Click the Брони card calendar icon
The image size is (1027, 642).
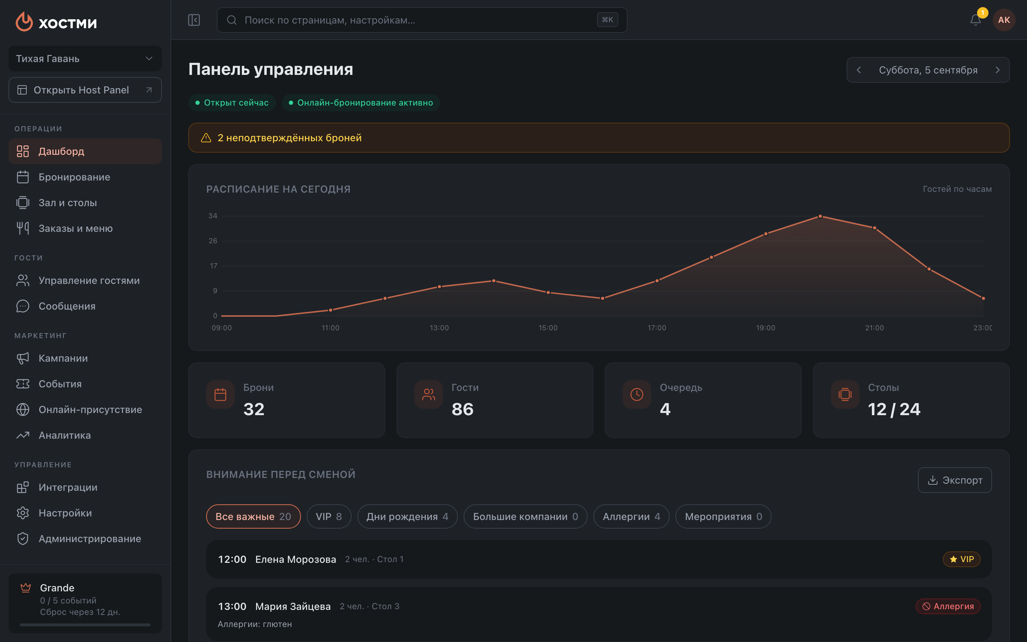point(220,394)
